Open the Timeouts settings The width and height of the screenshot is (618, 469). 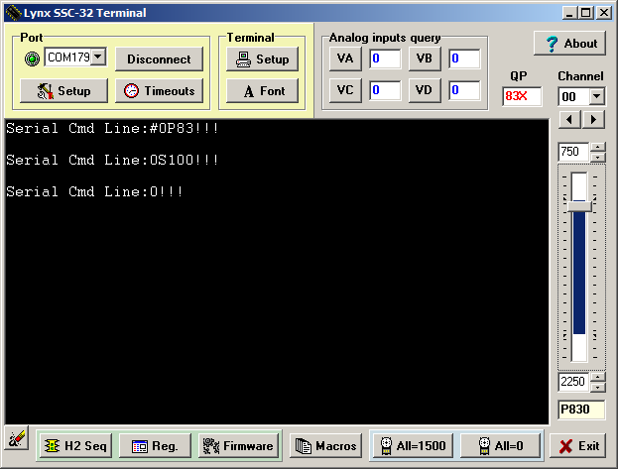(x=160, y=91)
